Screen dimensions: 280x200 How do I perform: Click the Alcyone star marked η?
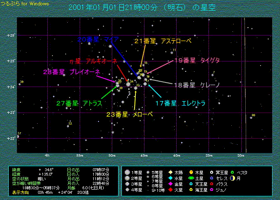point(128,84)
